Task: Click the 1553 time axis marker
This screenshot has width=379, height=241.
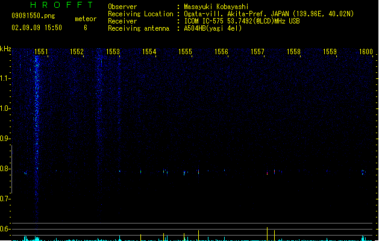Action: pos(113,52)
